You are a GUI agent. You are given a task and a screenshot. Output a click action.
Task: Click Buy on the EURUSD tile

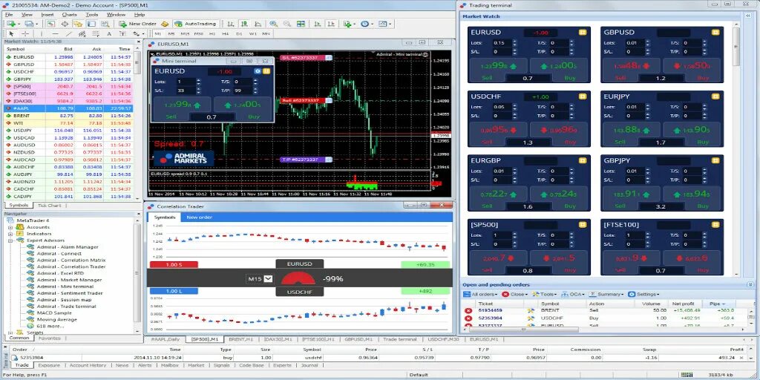(x=559, y=71)
